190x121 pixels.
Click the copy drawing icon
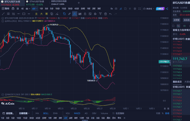(x=64, y=14)
